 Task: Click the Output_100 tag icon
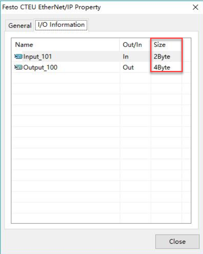coord(19,67)
